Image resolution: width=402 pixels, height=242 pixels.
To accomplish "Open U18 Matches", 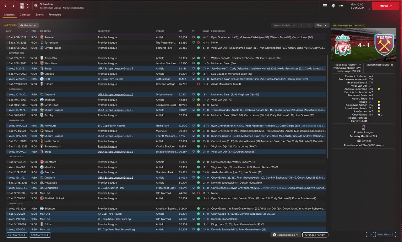I will coord(40,235).
